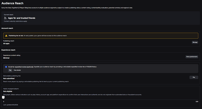This screenshot has height=109, width=202.
Task: Click the 'Minimal' content rating value
Action: (x=6, y=58)
